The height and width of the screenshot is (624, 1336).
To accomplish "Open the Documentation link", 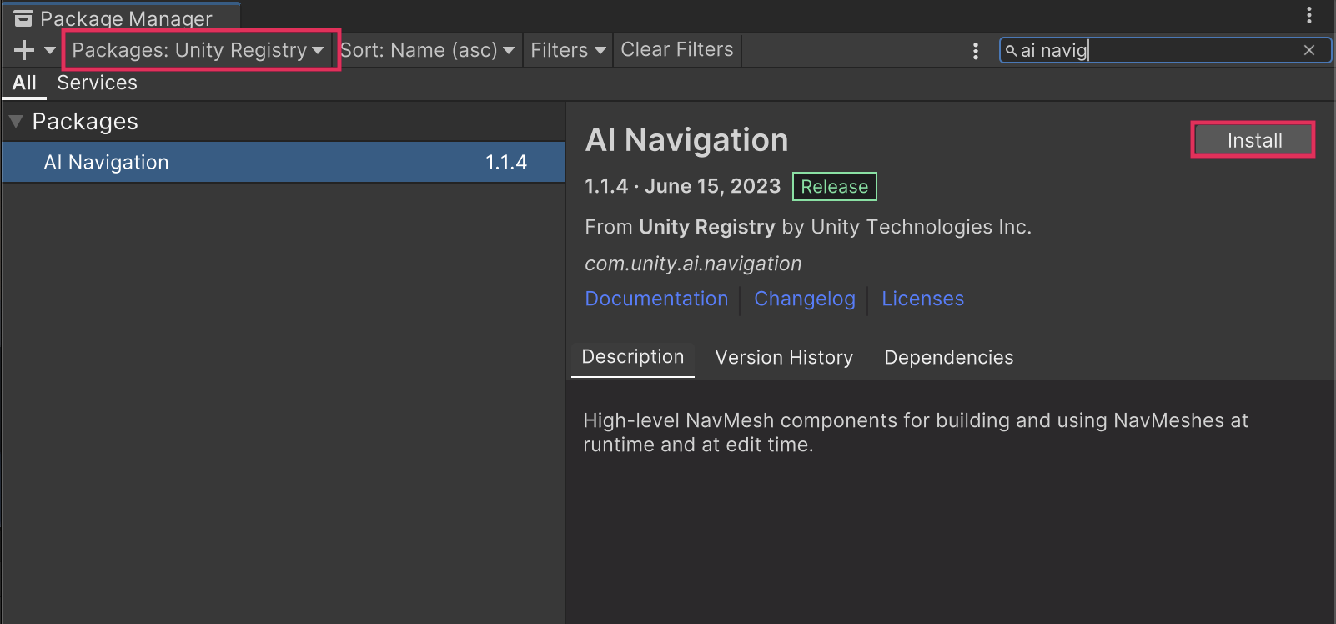I will (x=656, y=299).
